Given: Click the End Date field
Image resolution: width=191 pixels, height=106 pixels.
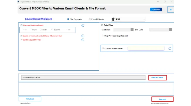Looking at the screenshot, I should [x=159, y=30].
